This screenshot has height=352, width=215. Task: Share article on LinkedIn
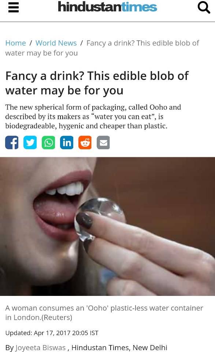click(x=67, y=143)
